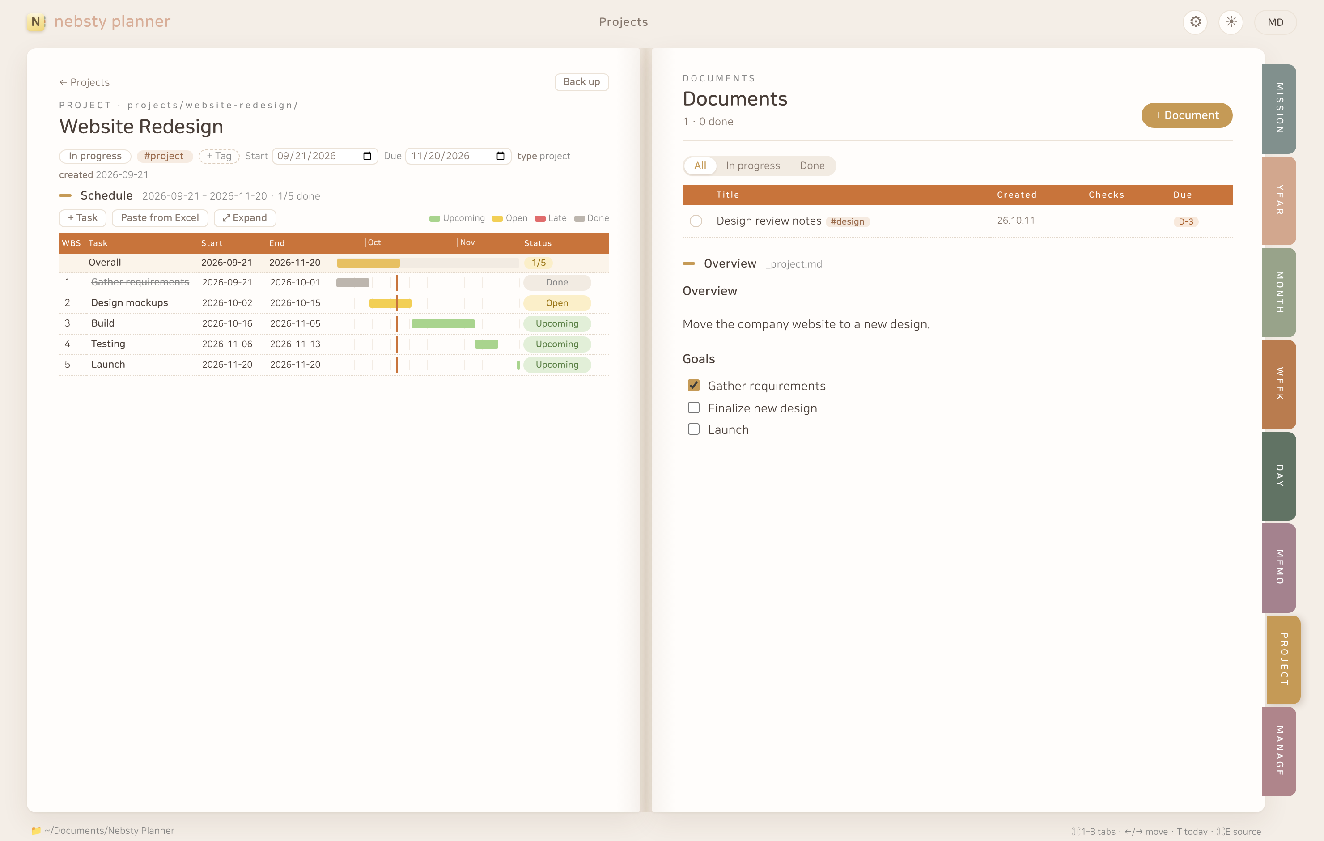1324x841 pixels.
Task: Switch to the YEAR side tab
Action: point(1279,200)
